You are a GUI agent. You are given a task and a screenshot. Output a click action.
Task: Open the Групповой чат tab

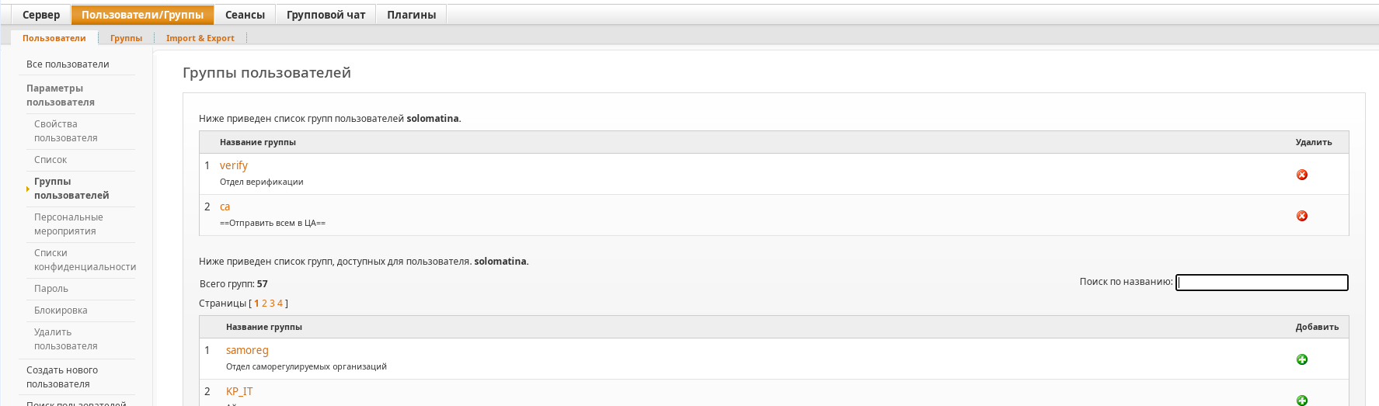point(326,15)
